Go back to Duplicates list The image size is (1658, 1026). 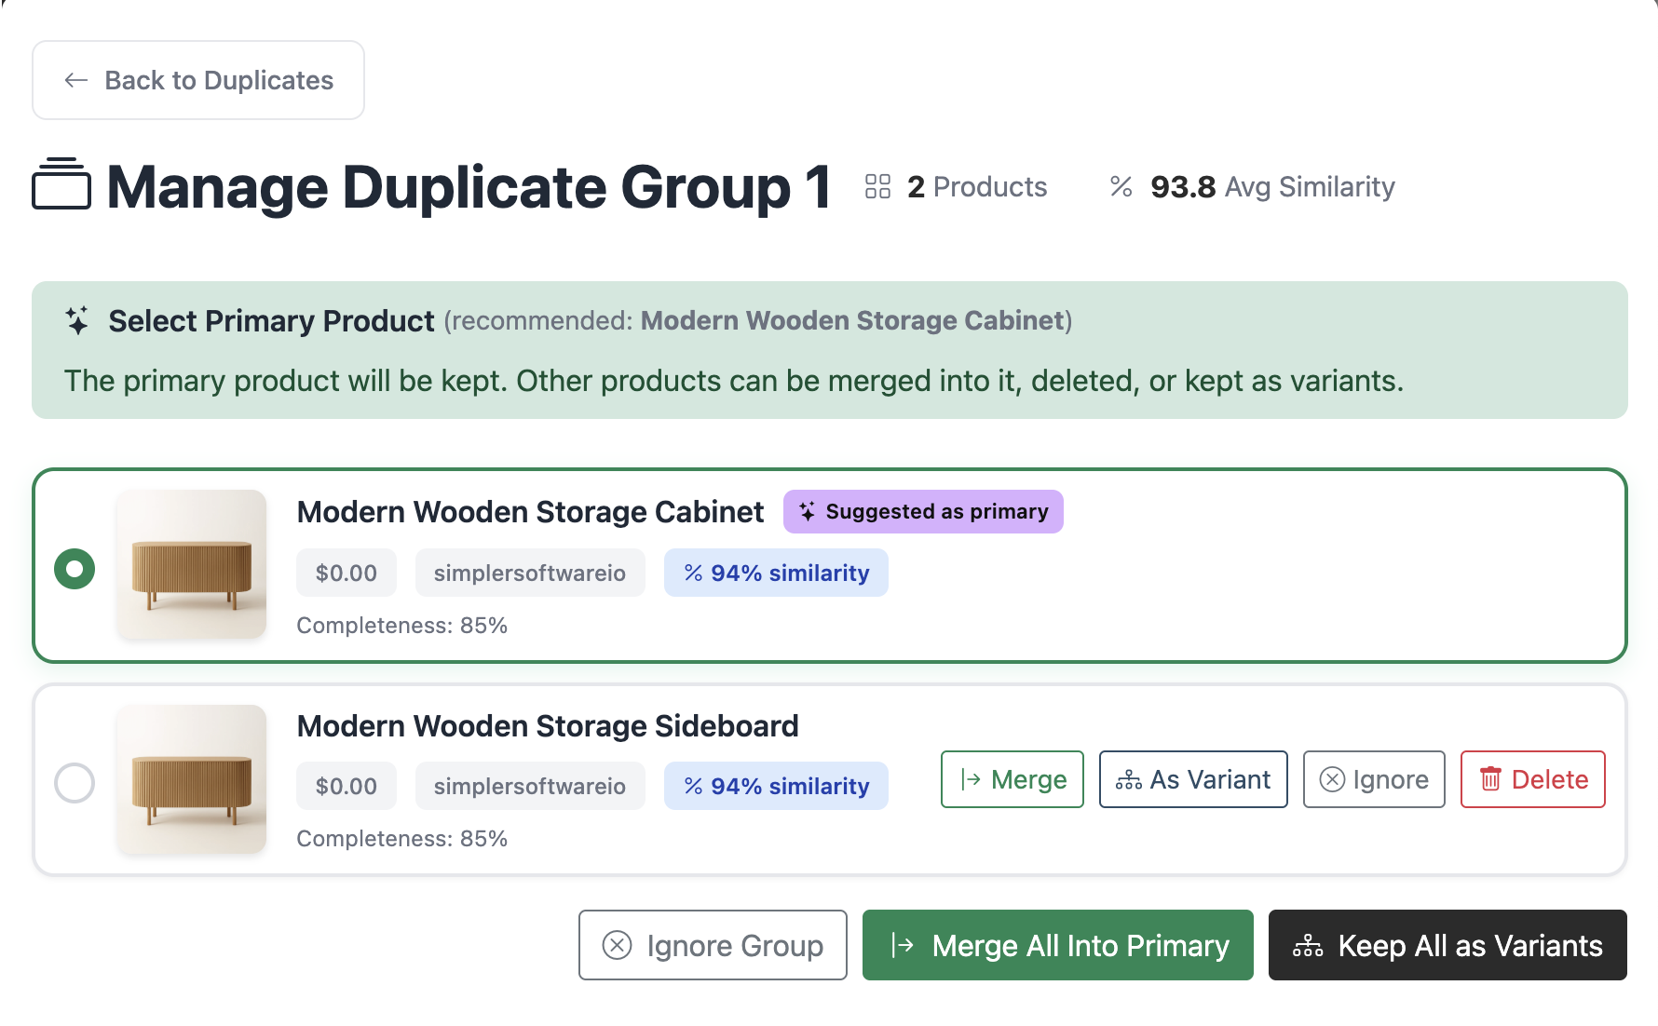[198, 81]
